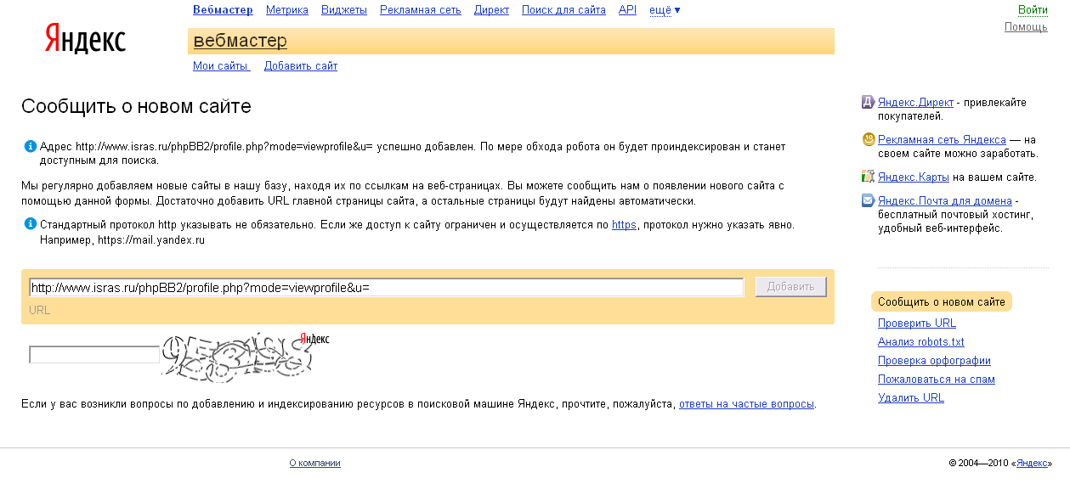The width and height of the screenshot is (1070, 495).
Task: Open the Проверить URL sidebar link
Action: (917, 323)
